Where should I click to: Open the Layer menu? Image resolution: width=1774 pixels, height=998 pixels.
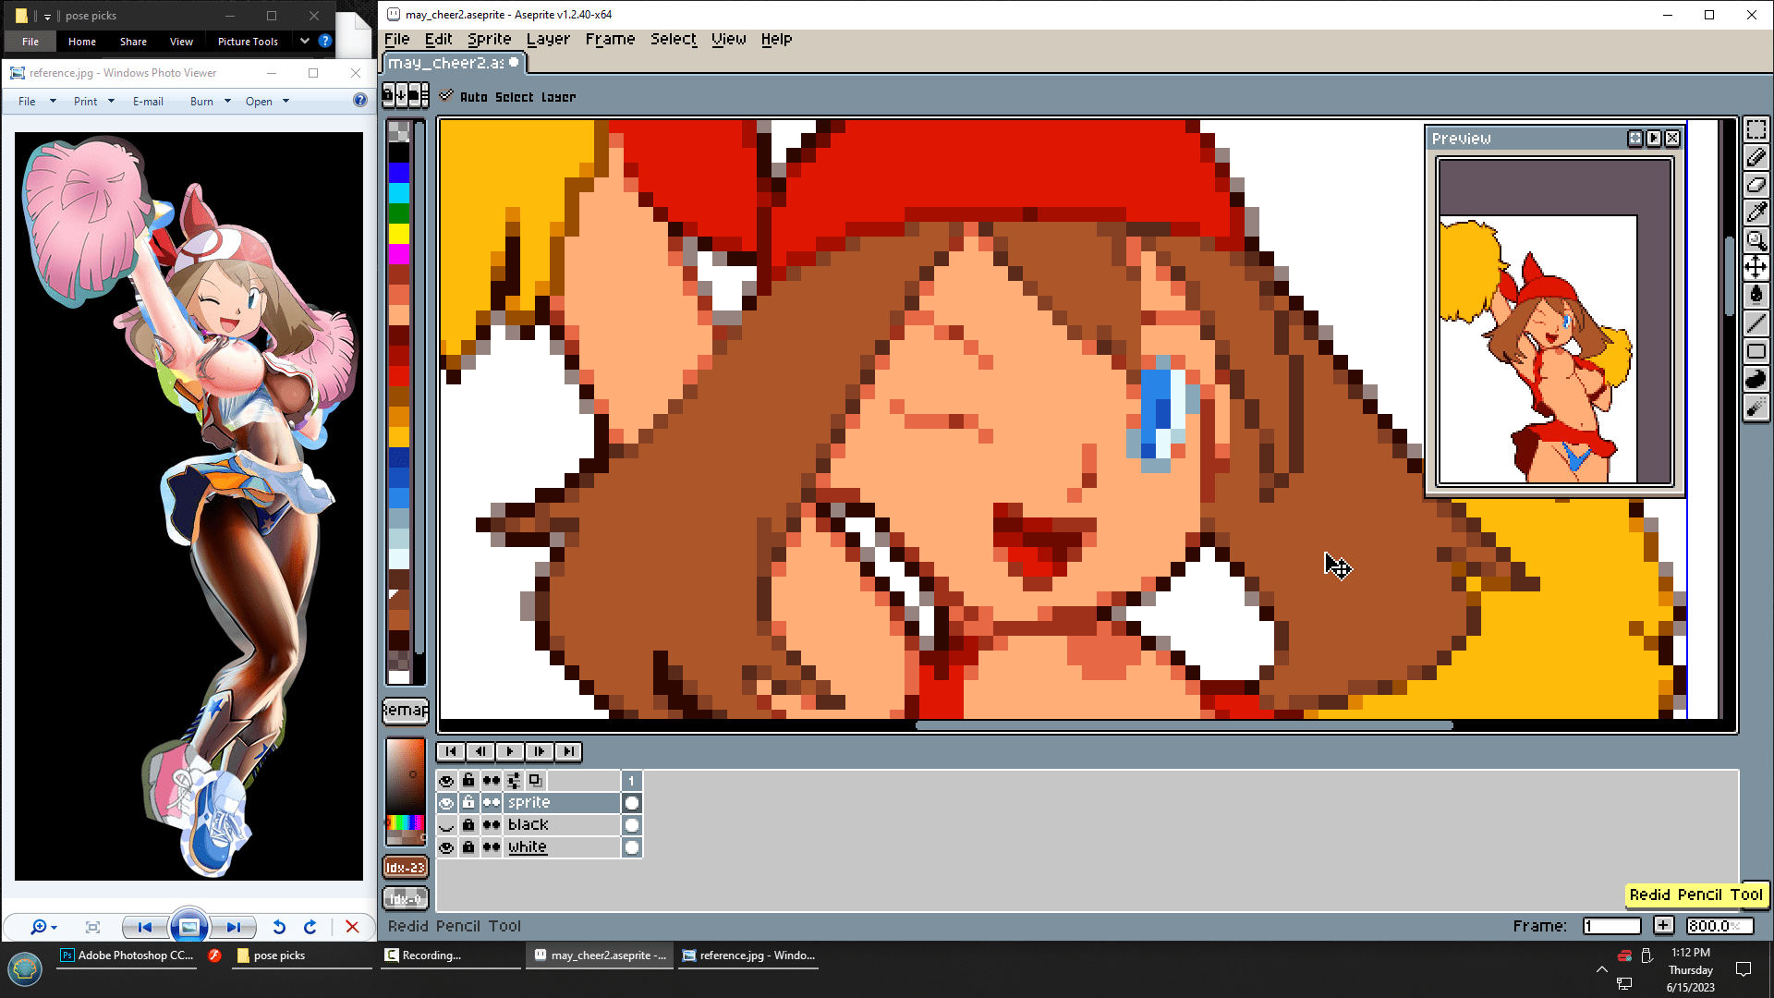(x=548, y=39)
